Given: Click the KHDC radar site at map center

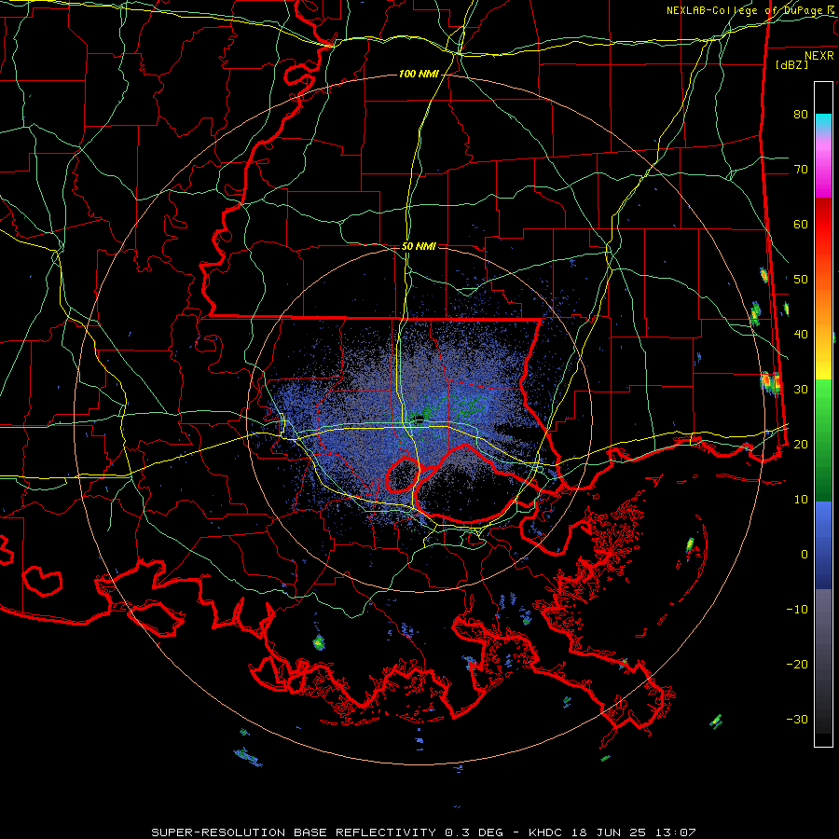Looking at the screenshot, I should pyautogui.click(x=419, y=420).
